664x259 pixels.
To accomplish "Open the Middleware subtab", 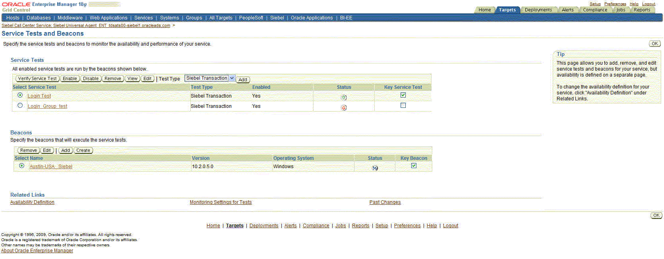I will (x=70, y=18).
